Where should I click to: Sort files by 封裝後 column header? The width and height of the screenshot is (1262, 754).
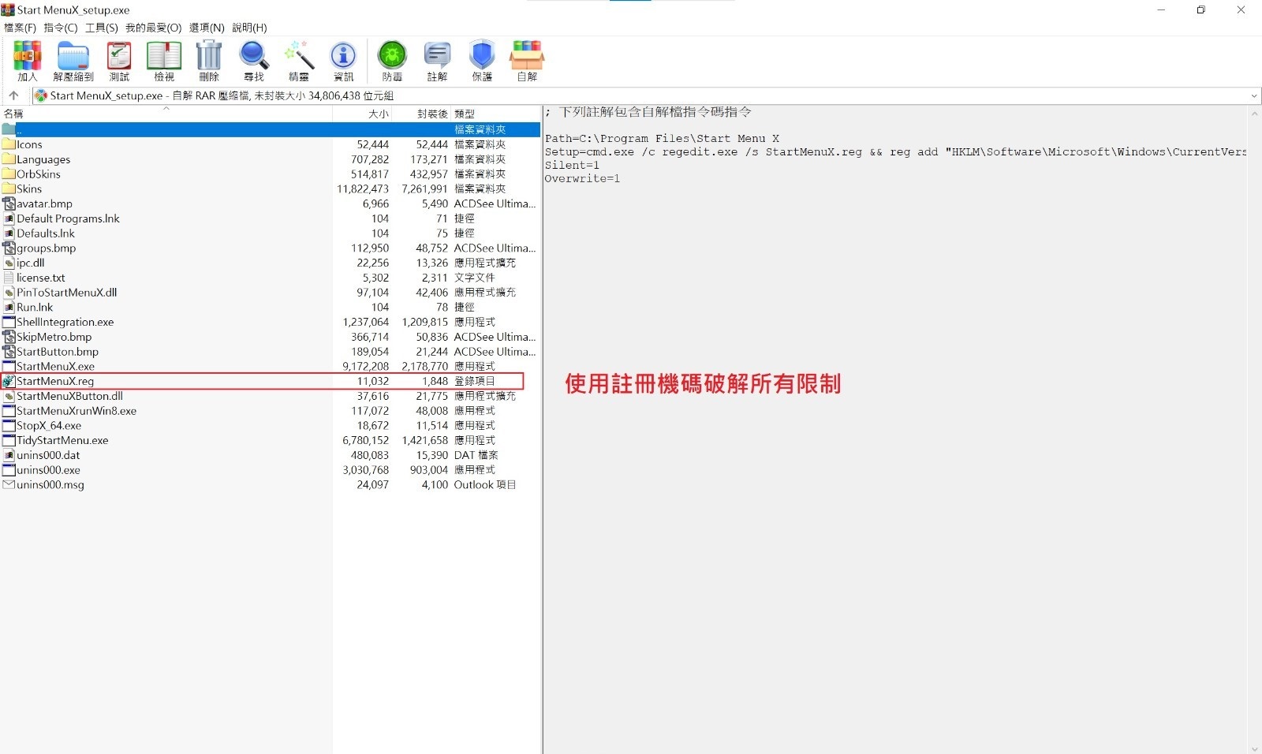[421, 114]
